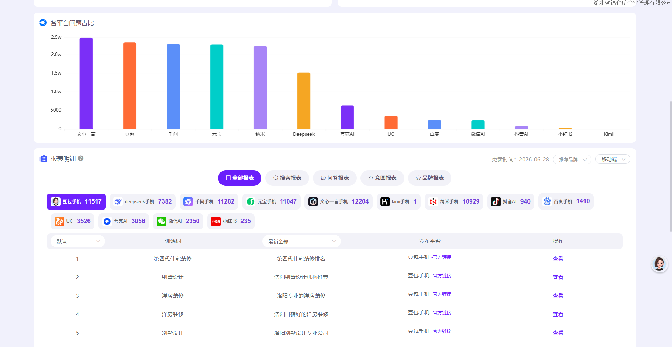Click the 训练词 column header
Image resolution: width=672 pixels, height=347 pixels.
tap(173, 241)
